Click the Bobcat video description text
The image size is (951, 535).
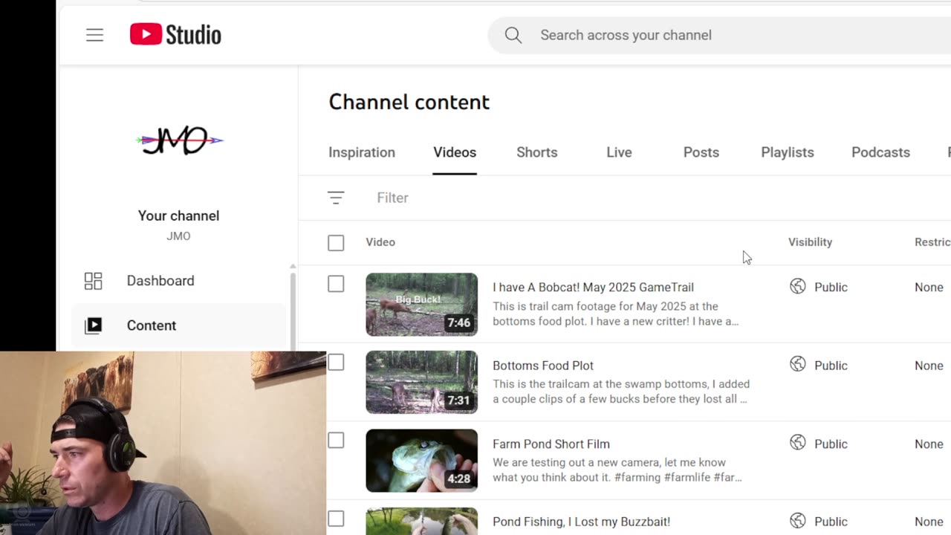(x=615, y=314)
